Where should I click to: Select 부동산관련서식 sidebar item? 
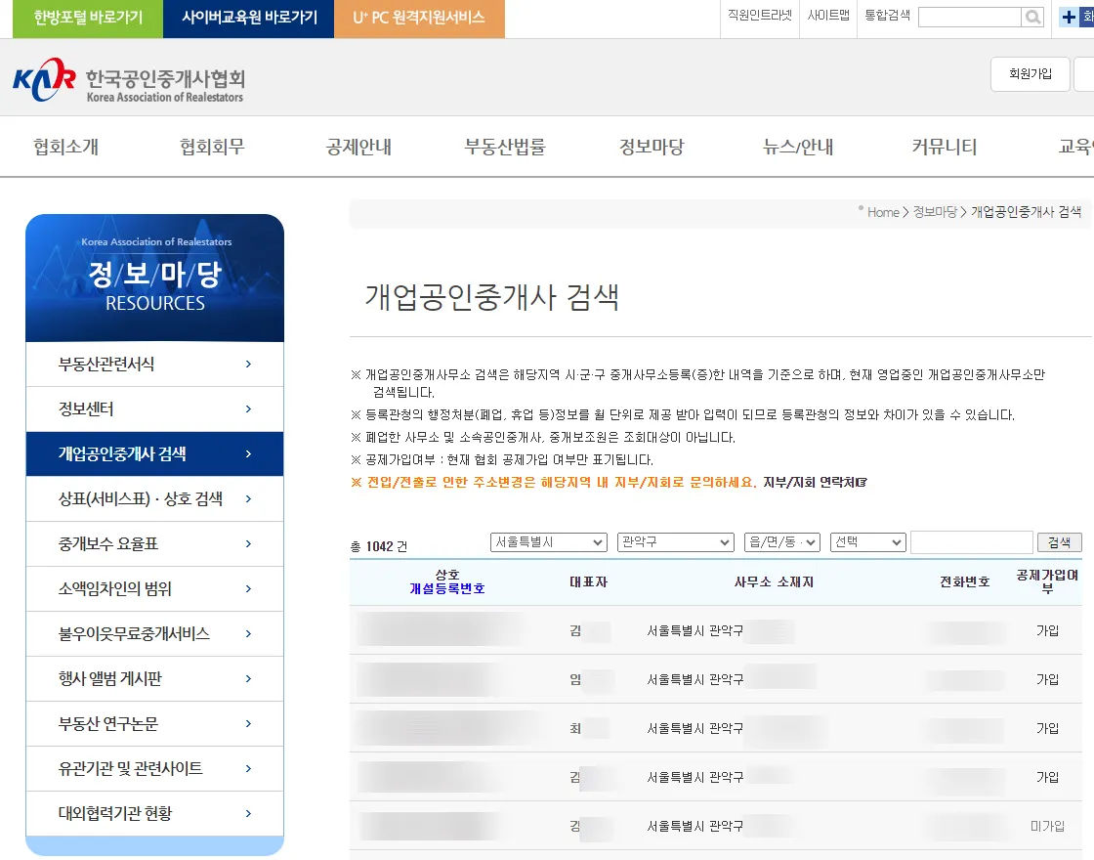tap(155, 364)
